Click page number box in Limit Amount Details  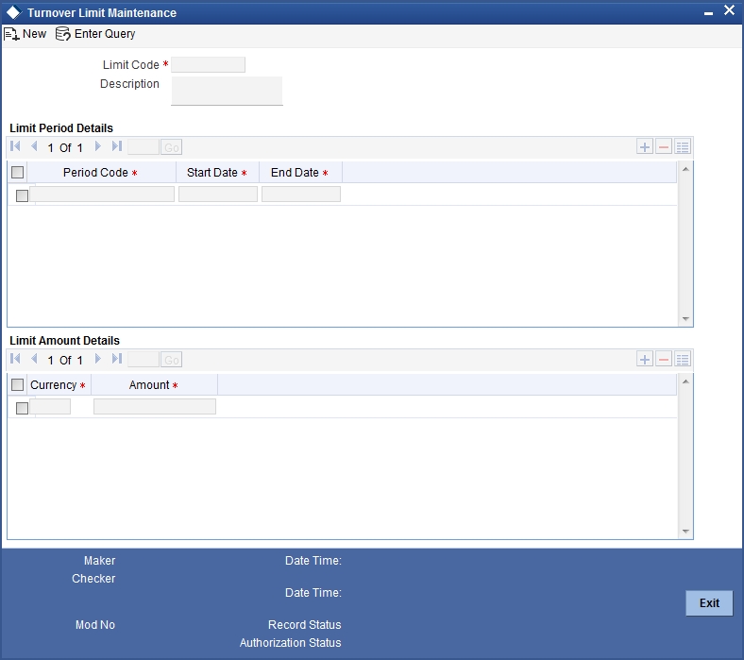pos(144,360)
